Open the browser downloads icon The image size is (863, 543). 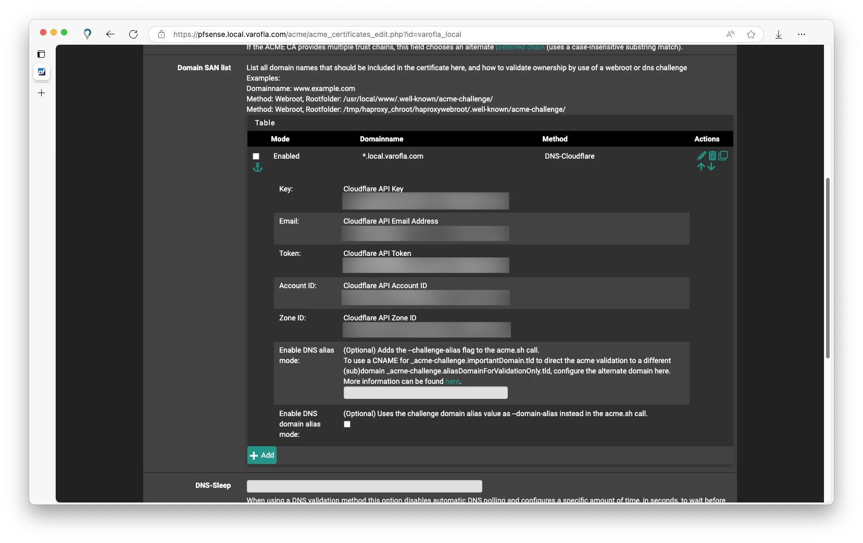[x=779, y=34]
